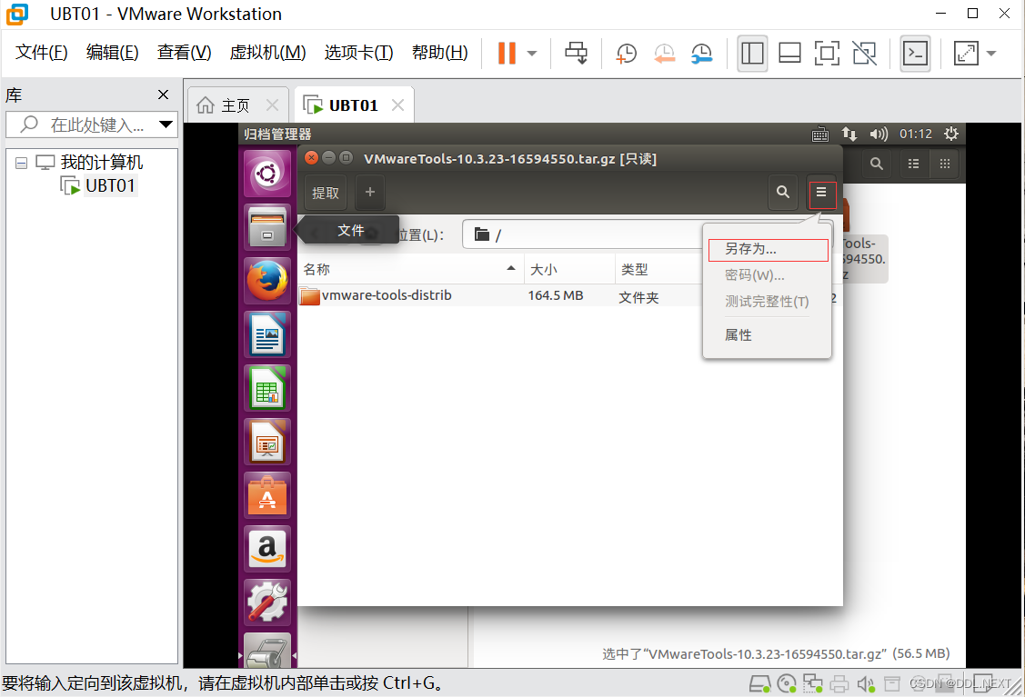Open the 编辑(E) menu
This screenshot has width=1025, height=697.
click(x=113, y=53)
